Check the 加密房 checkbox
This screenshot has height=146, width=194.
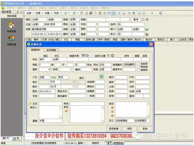point(138,64)
